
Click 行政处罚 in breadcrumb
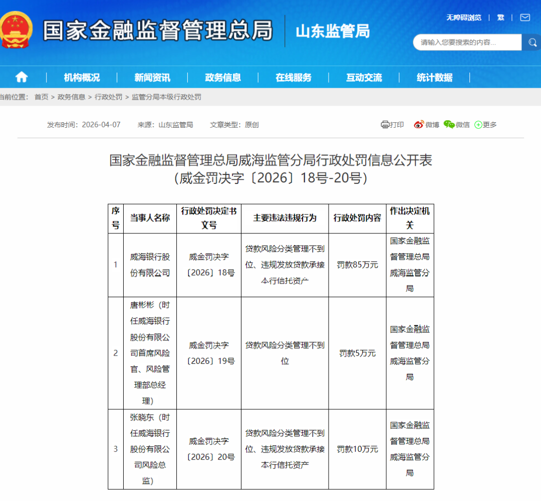point(108,97)
